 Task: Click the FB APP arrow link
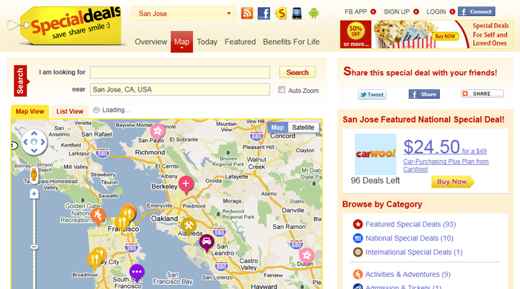click(x=360, y=12)
